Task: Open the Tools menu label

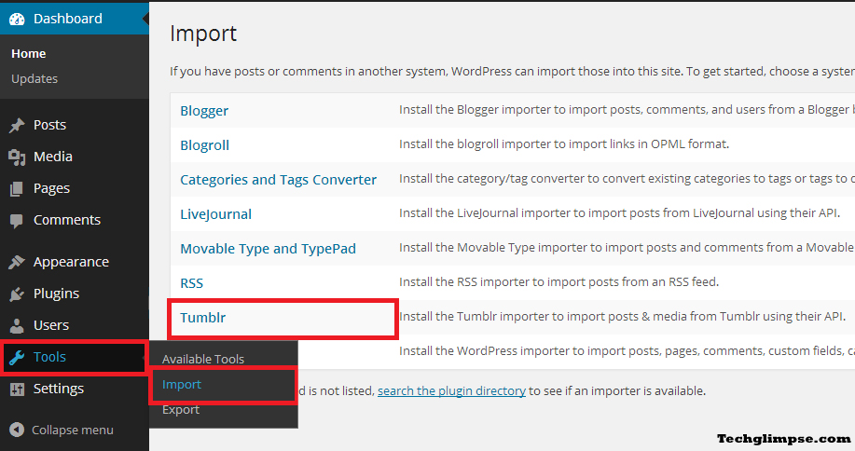Action: point(49,357)
